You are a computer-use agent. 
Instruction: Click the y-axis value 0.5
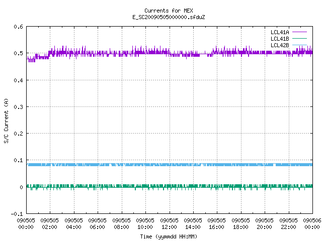(19, 53)
